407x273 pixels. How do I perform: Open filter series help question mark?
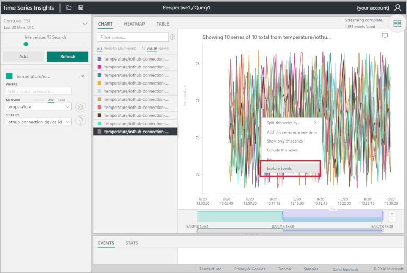(x=172, y=37)
